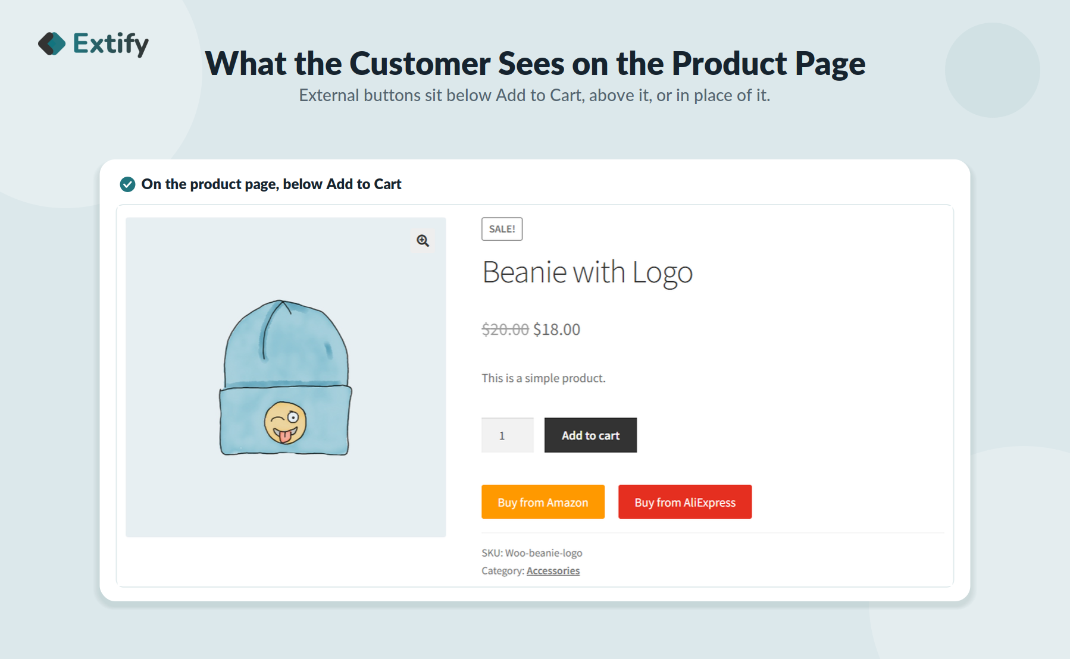Viewport: 1070px width, 659px height.
Task: Click the Extify logo icon
Action: tap(52, 43)
